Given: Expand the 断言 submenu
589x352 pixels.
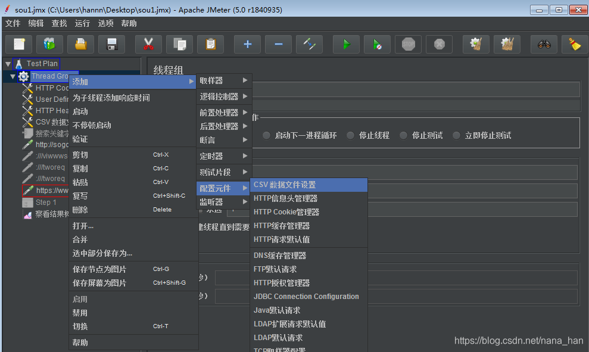Looking at the screenshot, I should coord(224,140).
